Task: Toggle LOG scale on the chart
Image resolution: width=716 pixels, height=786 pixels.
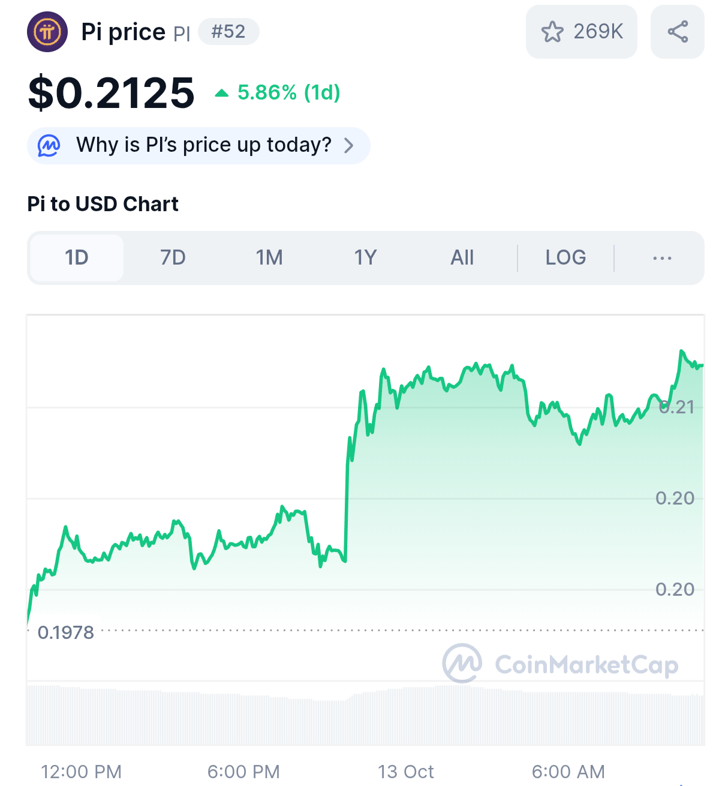Action: 565,258
